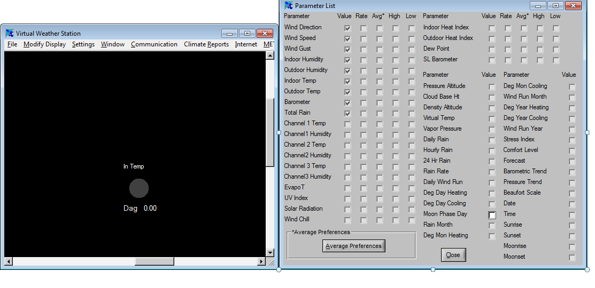Click the horizontal scrollbar right arrow
Viewport: 595px width, 288px height.
[261, 261]
